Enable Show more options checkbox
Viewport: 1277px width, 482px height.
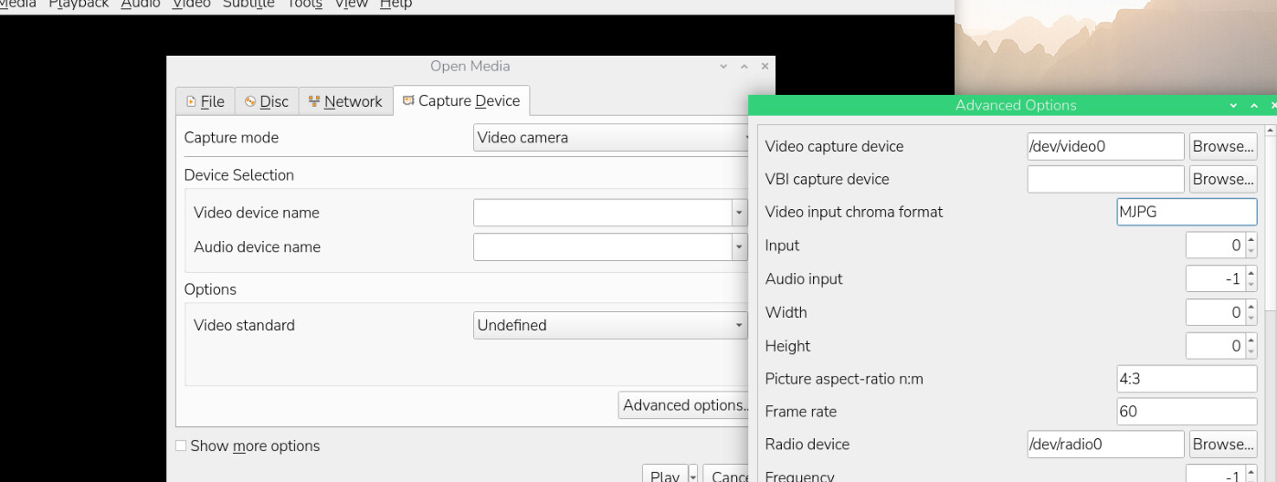pos(181,445)
